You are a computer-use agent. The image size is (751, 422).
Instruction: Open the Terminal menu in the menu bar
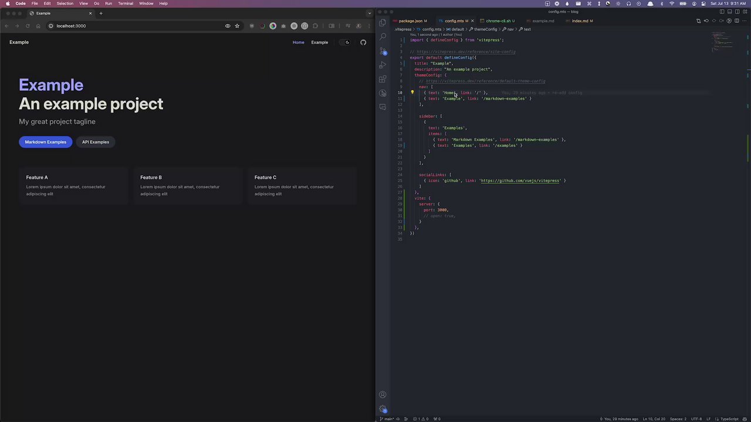[x=126, y=4]
